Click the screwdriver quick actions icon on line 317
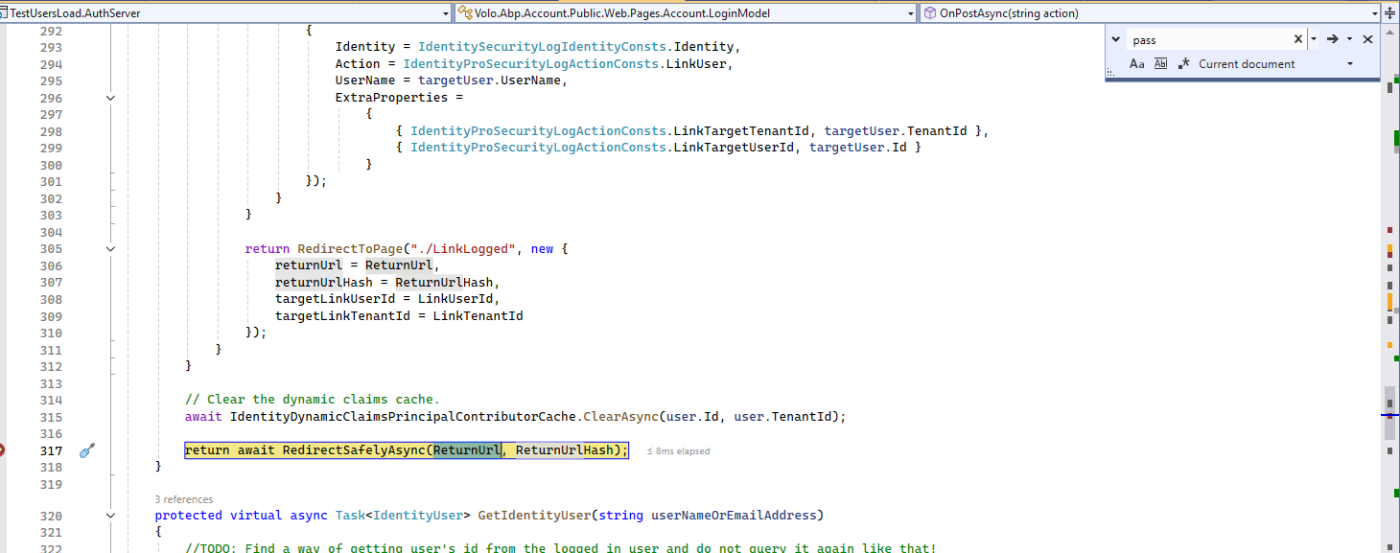The image size is (1400, 553). (x=86, y=450)
